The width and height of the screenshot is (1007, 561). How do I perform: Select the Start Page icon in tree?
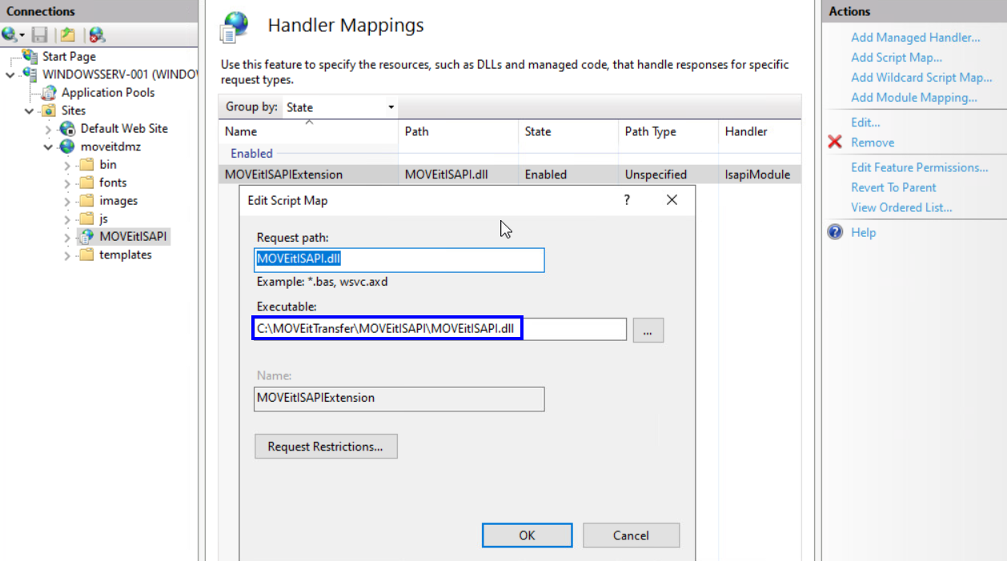(x=30, y=56)
